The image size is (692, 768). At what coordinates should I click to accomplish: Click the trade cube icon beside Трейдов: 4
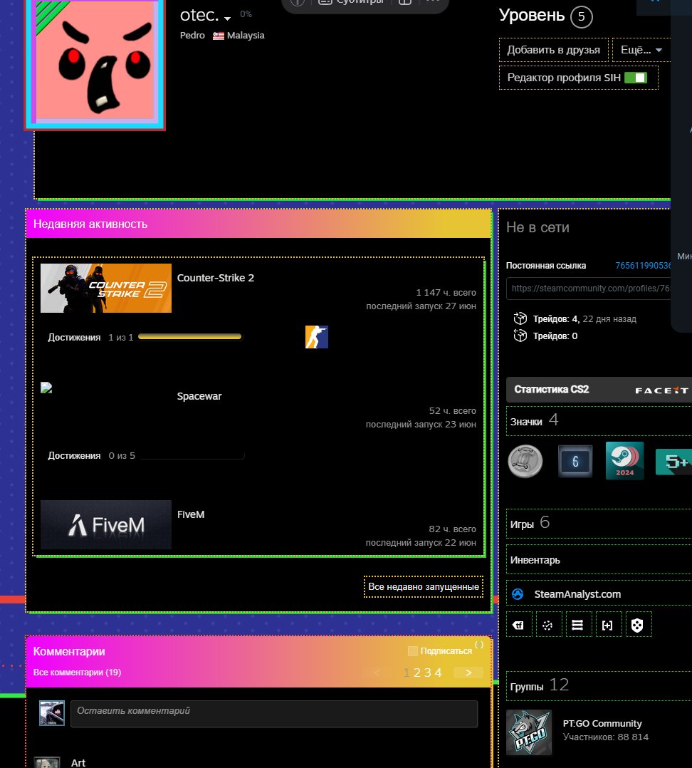tap(520, 318)
